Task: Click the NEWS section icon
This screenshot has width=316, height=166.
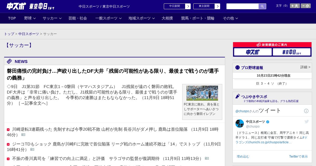Action: click(x=9, y=61)
